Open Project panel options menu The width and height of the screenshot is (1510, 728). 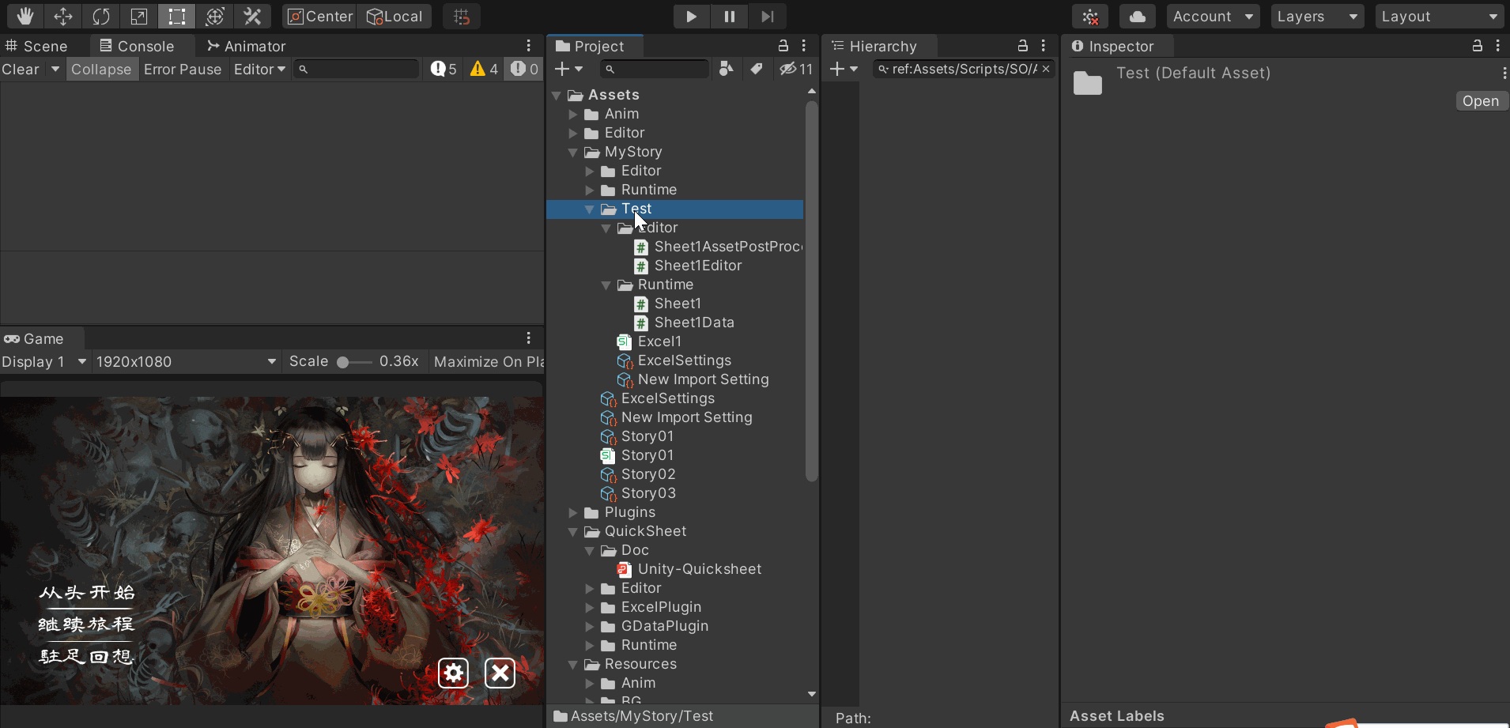pos(804,46)
